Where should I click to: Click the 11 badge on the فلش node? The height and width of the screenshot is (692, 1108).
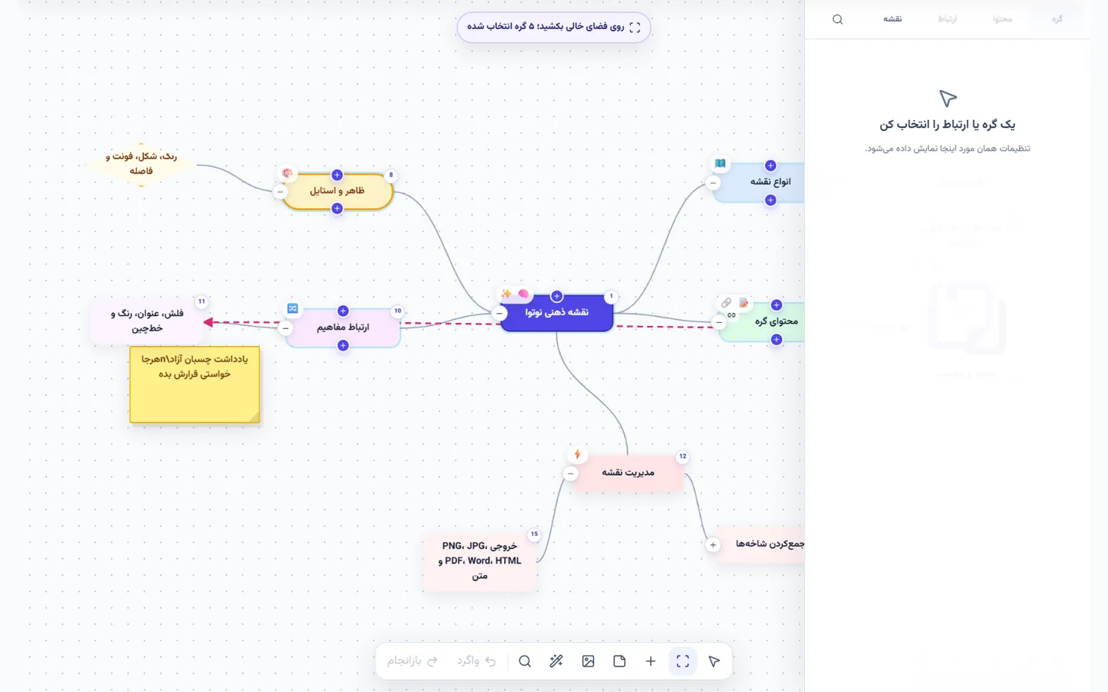[202, 301]
